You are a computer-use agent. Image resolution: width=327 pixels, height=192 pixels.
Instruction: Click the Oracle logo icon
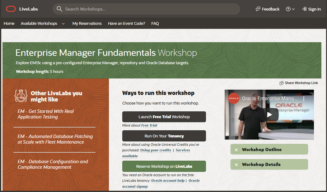coord(11,9)
